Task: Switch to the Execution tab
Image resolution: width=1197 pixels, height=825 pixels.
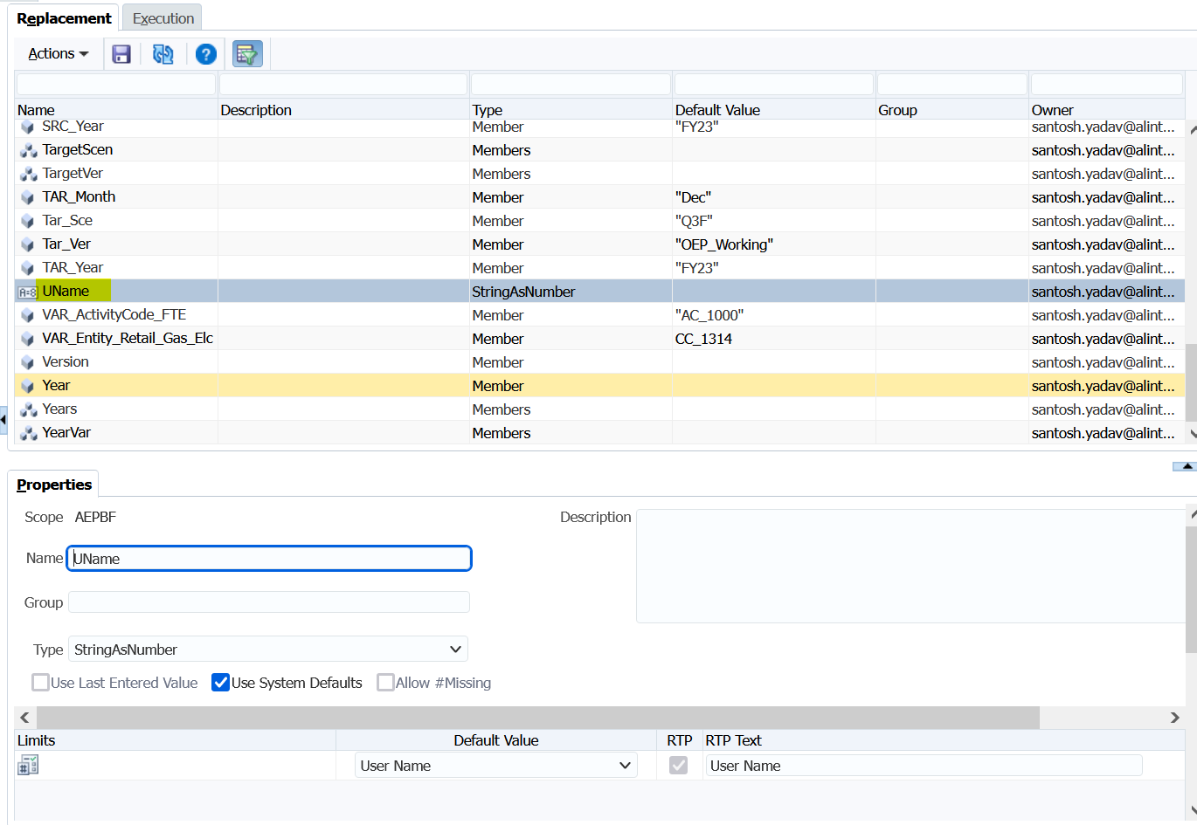Action: (162, 17)
